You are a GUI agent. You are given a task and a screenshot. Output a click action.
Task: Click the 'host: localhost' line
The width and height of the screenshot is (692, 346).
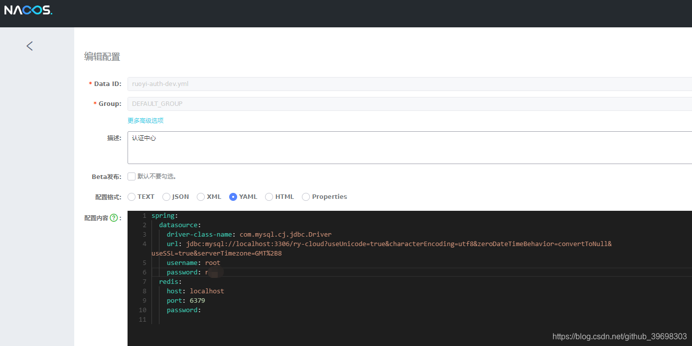(x=195, y=291)
